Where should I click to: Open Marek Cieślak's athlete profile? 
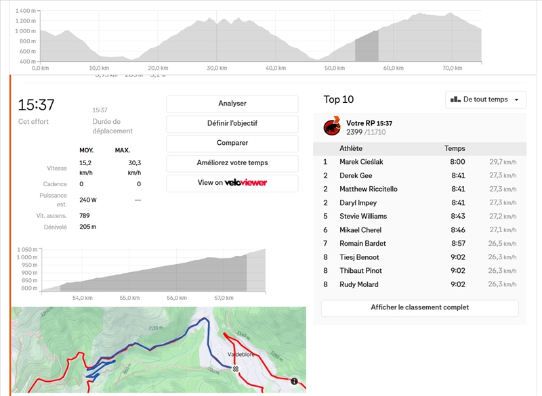click(x=361, y=162)
